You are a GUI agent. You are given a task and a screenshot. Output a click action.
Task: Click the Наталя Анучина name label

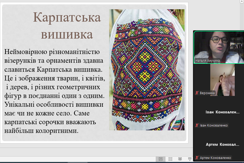pyautogui.click(x=207, y=61)
